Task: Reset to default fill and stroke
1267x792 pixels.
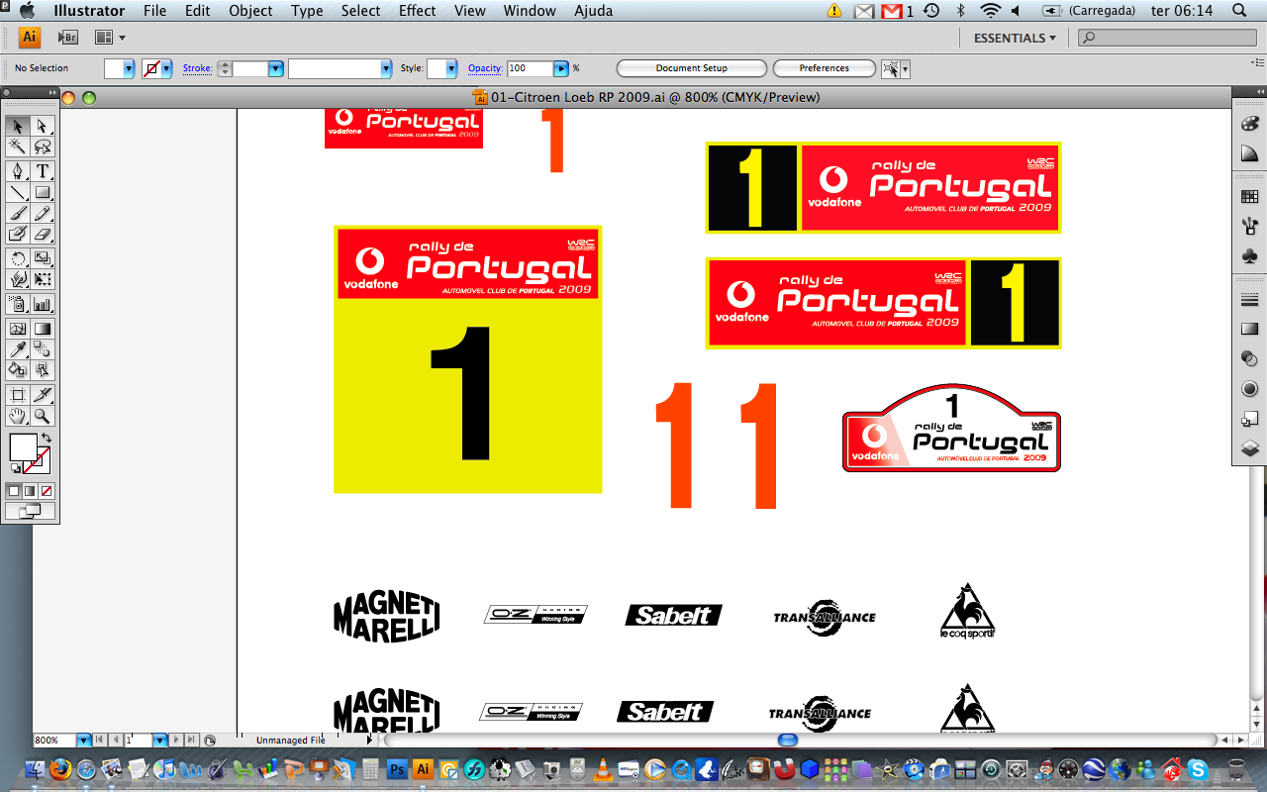Action: pyautogui.click(x=15, y=468)
